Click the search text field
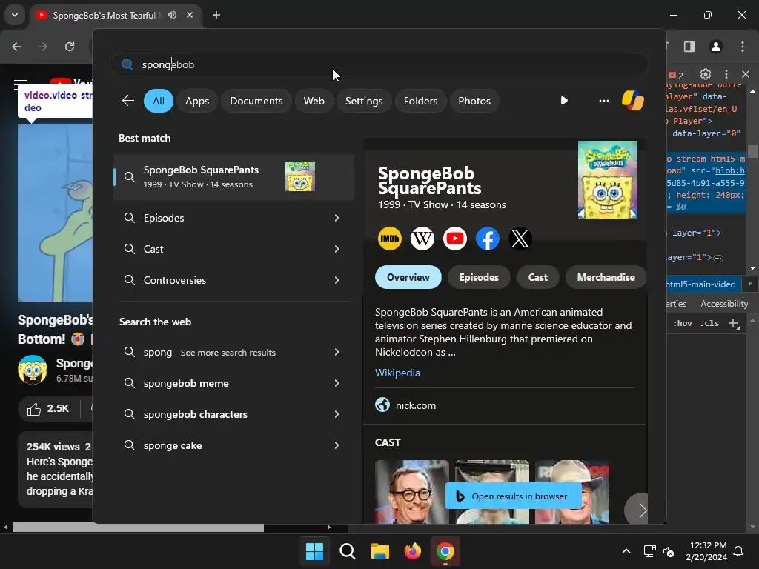 coord(379,64)
